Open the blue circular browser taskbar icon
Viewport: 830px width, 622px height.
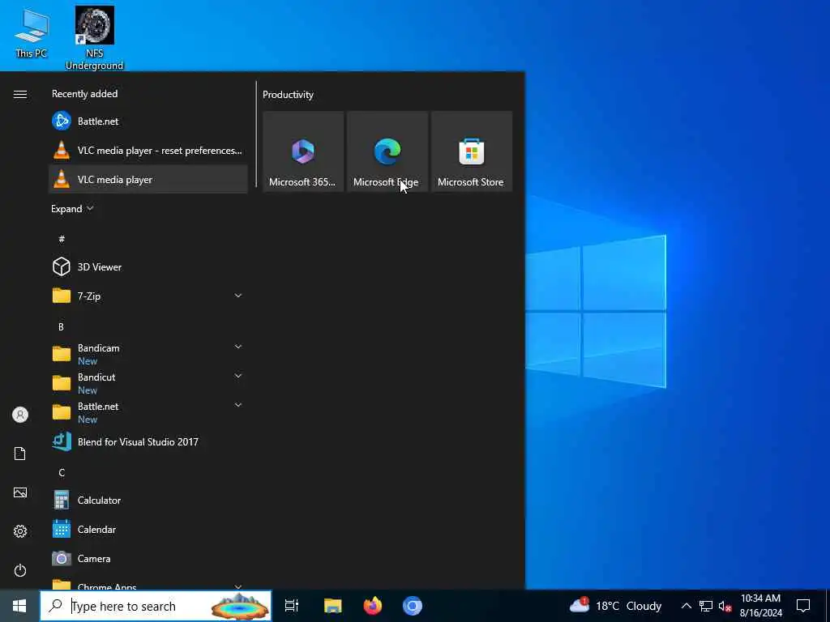point(413,606)
